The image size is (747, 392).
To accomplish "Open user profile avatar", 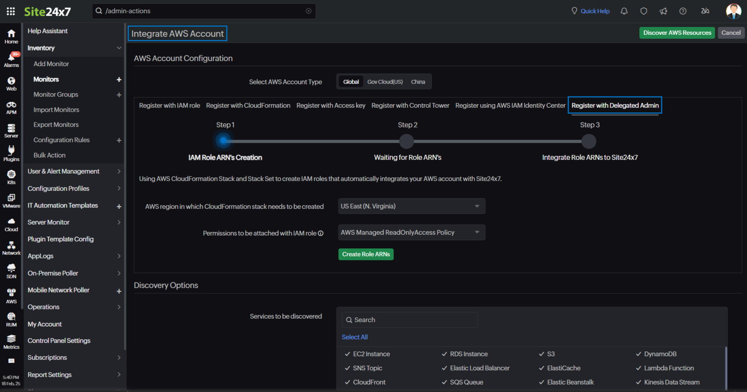I will pyautogui.click(x=733, y=11).
